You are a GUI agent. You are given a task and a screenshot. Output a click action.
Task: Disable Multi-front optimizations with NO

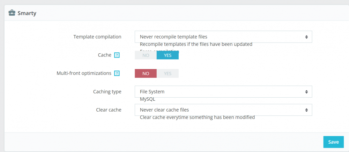coord(146,74)
